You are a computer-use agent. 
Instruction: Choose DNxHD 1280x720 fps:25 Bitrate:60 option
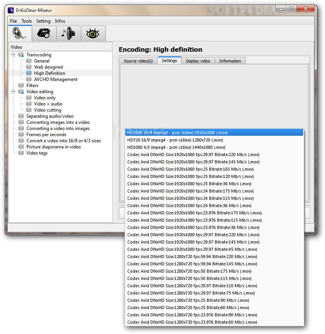[x=214, y=308]
